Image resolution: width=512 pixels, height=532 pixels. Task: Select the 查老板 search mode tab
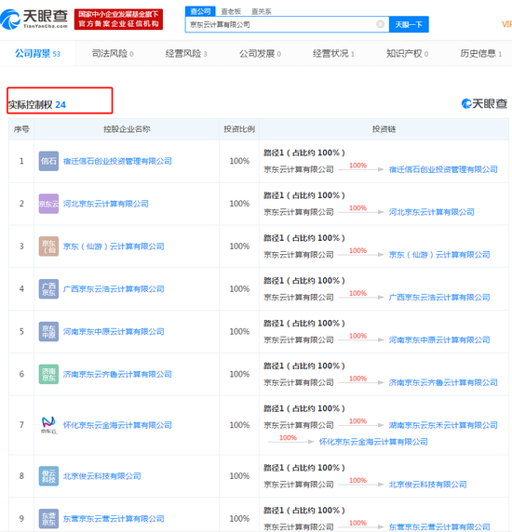tap(231, 11)
